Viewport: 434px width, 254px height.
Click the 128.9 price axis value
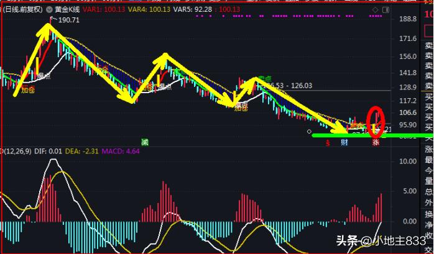[408, 88]
